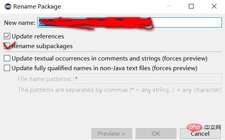The height and width of the screenshot is (140, 225).
Task: Click the Preview > button
Action: (x=112, y=133)
